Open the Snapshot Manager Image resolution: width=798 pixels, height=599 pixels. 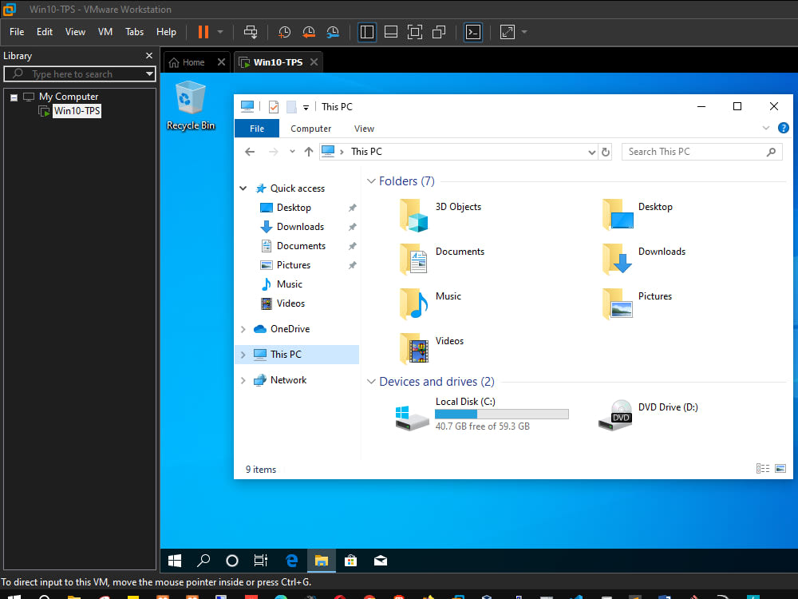334,32
